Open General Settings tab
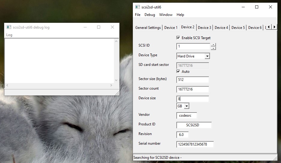Screen dimensions: 281x163 tap(148, 27)
